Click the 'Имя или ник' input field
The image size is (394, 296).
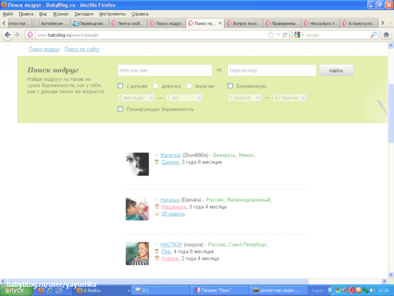pos(165,70)
